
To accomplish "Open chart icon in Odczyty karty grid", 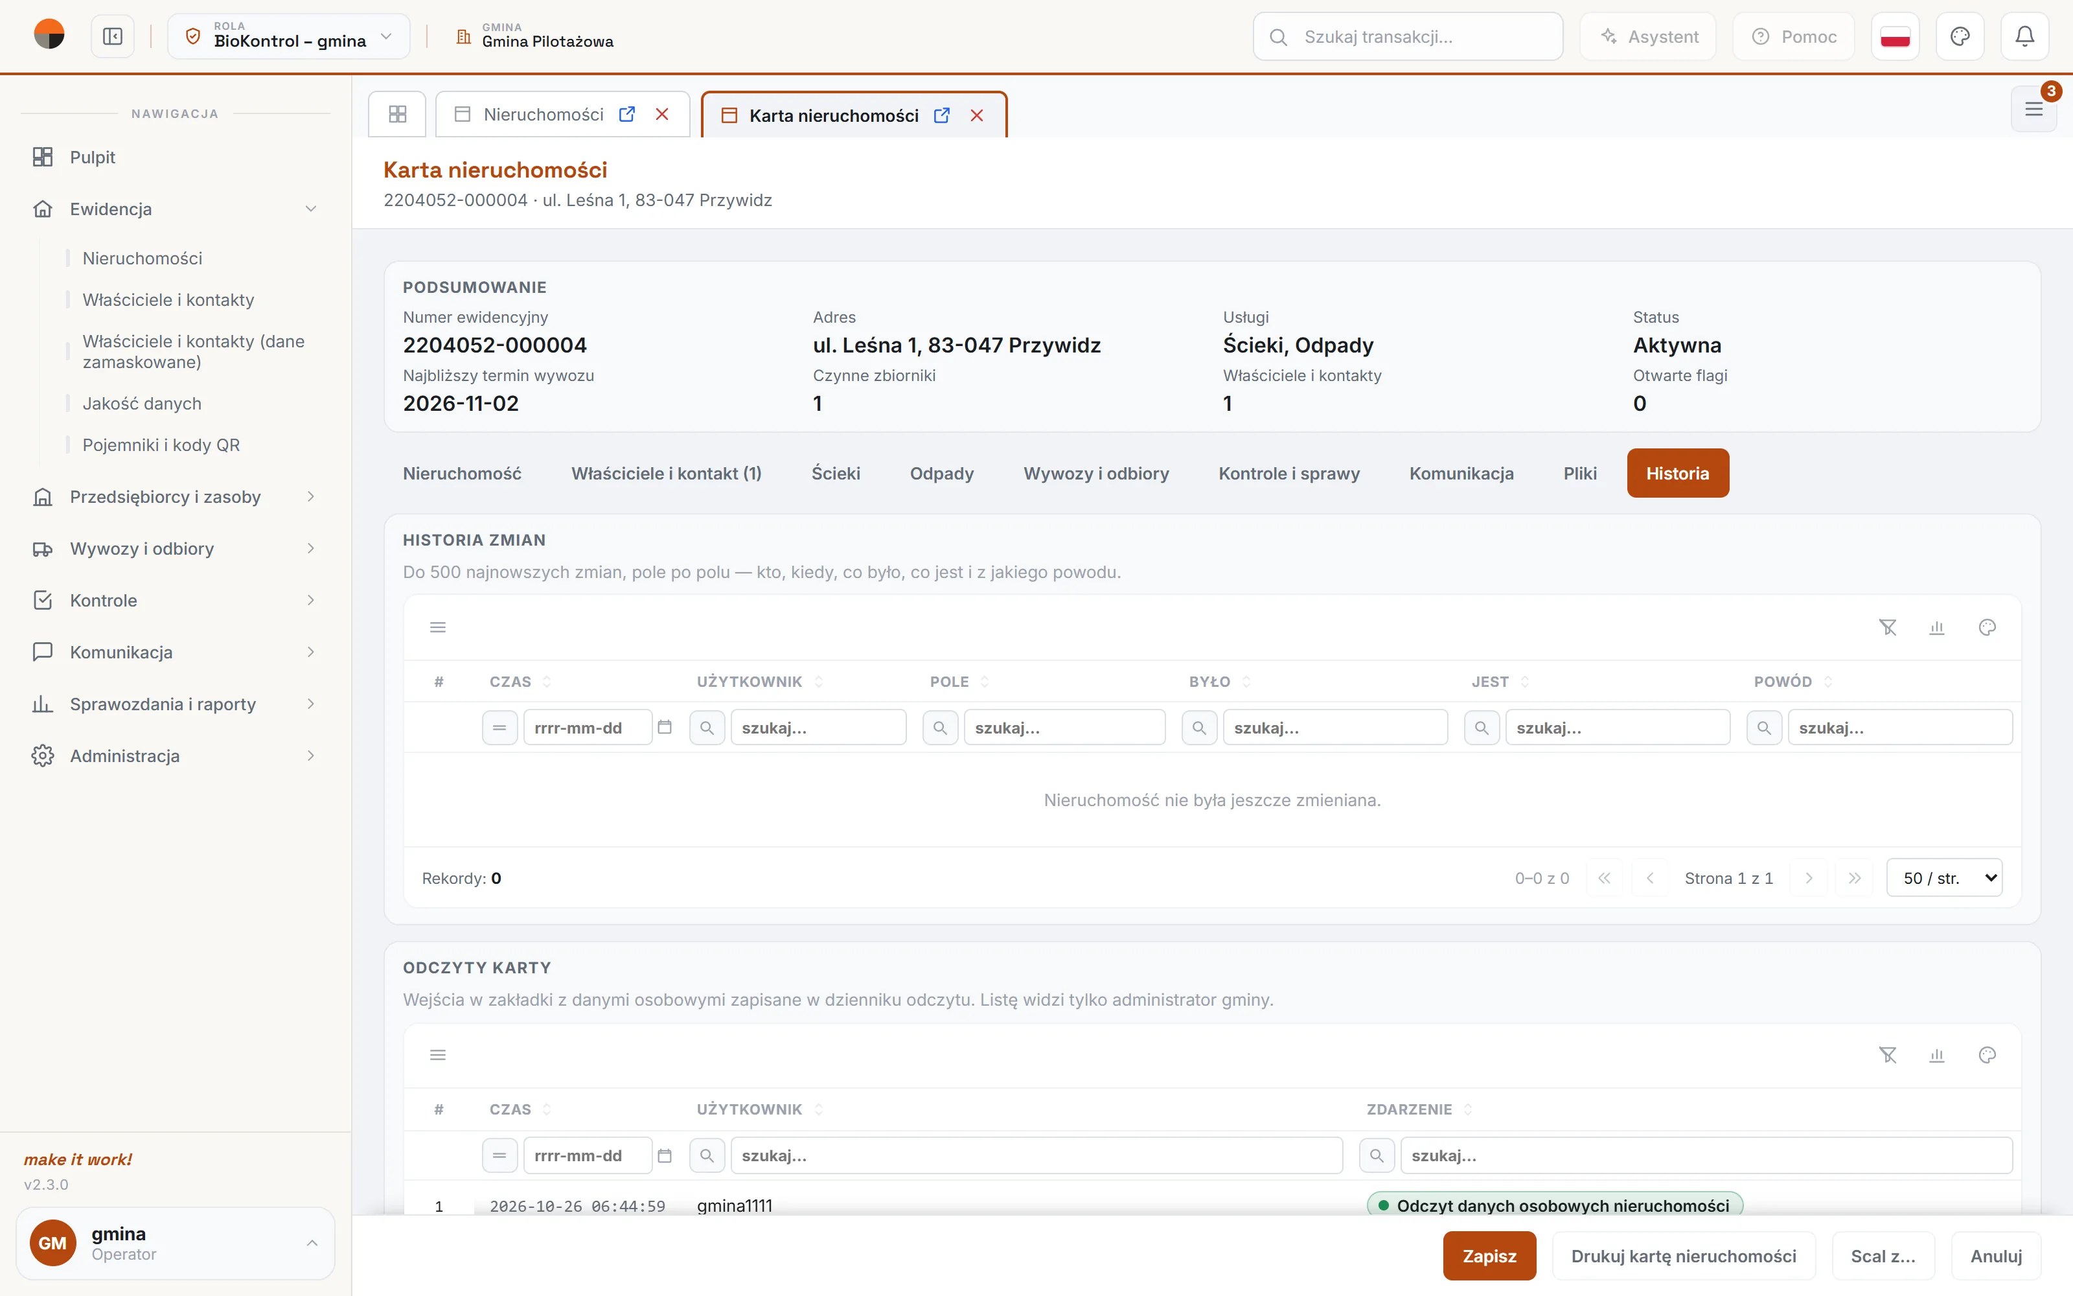I will click(1937, 1055).
